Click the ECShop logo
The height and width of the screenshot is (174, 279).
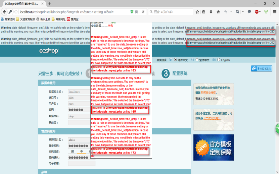coord(49,51)
